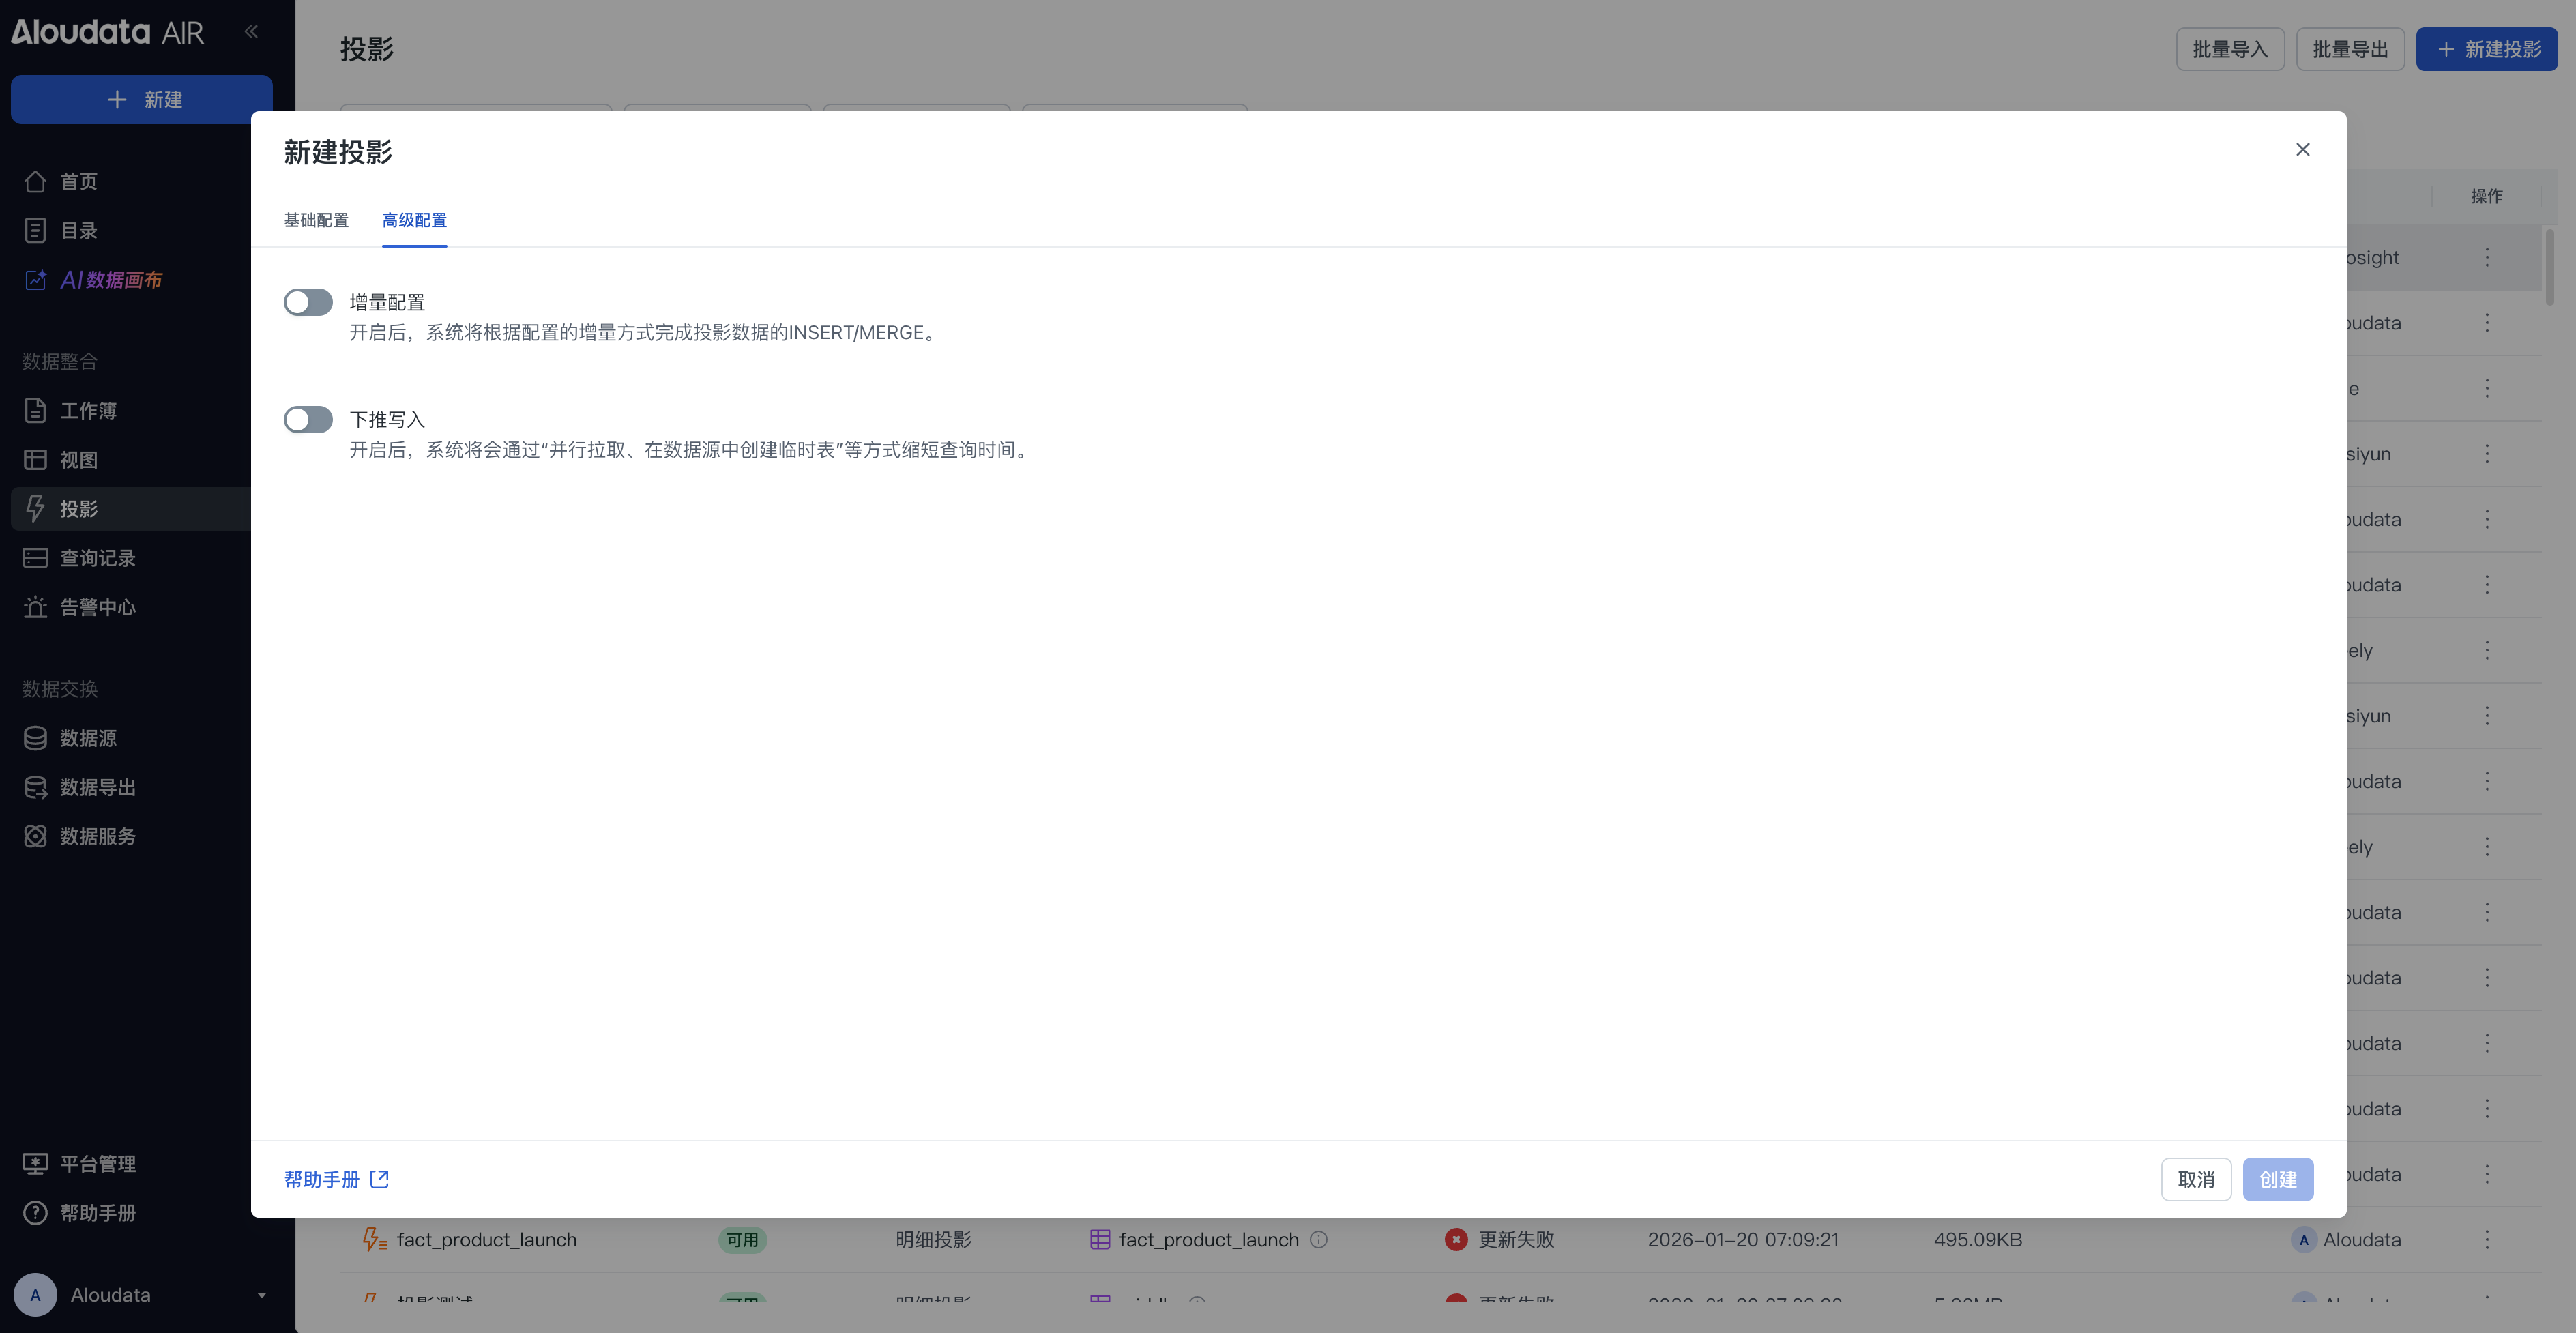Click info icon next to fact_product_launch
This screenshot has height=1333, width=2576.
coord(1319,1240)
